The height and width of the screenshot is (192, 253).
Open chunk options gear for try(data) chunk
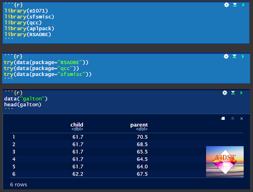click(226, 56)
